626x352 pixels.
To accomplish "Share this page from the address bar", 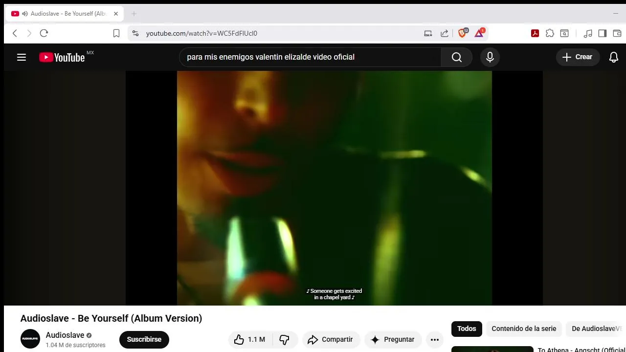I will point(445,33).
